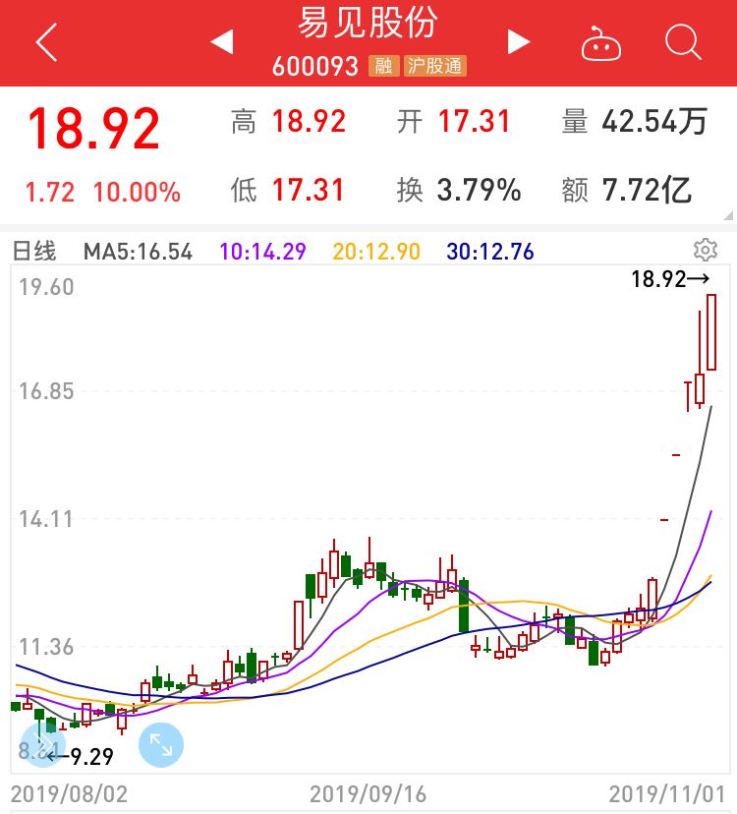Tap y-axis value 14.11

[x=46, y=519]
